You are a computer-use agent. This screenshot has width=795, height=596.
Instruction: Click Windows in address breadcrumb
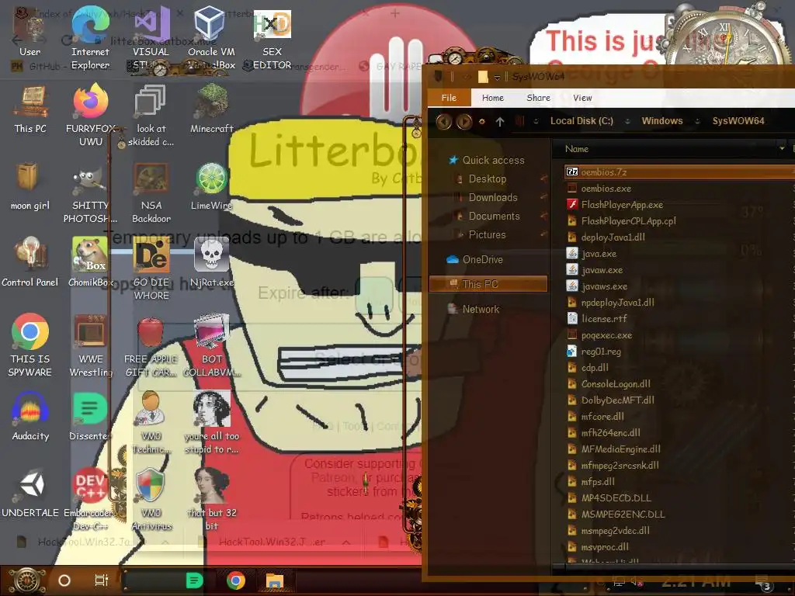661,121
